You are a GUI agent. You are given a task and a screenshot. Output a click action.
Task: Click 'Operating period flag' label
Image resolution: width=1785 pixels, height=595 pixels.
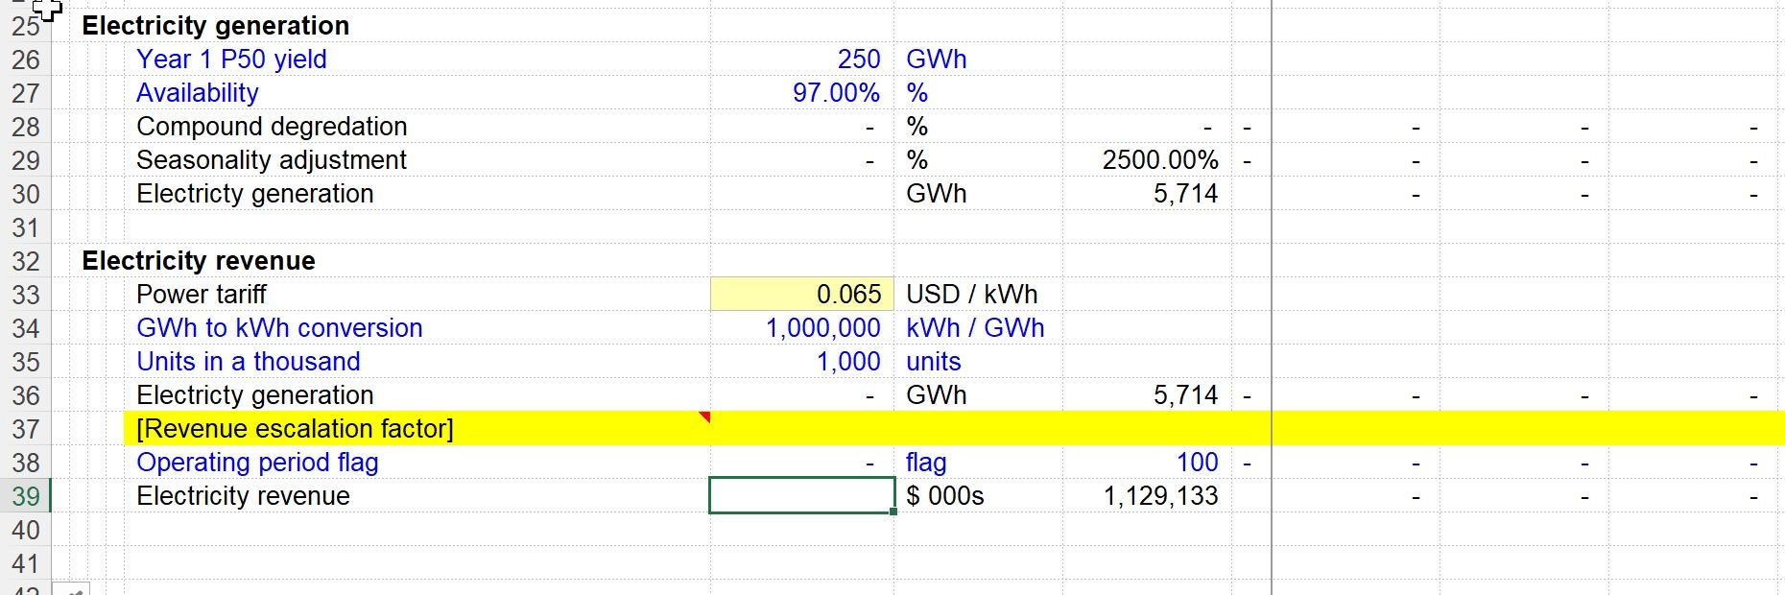pos(257,463)
